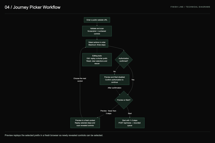Screen dimensions: 215x143
Task: Select the 'Validate and scan' flowchart node
Action: 97,31
